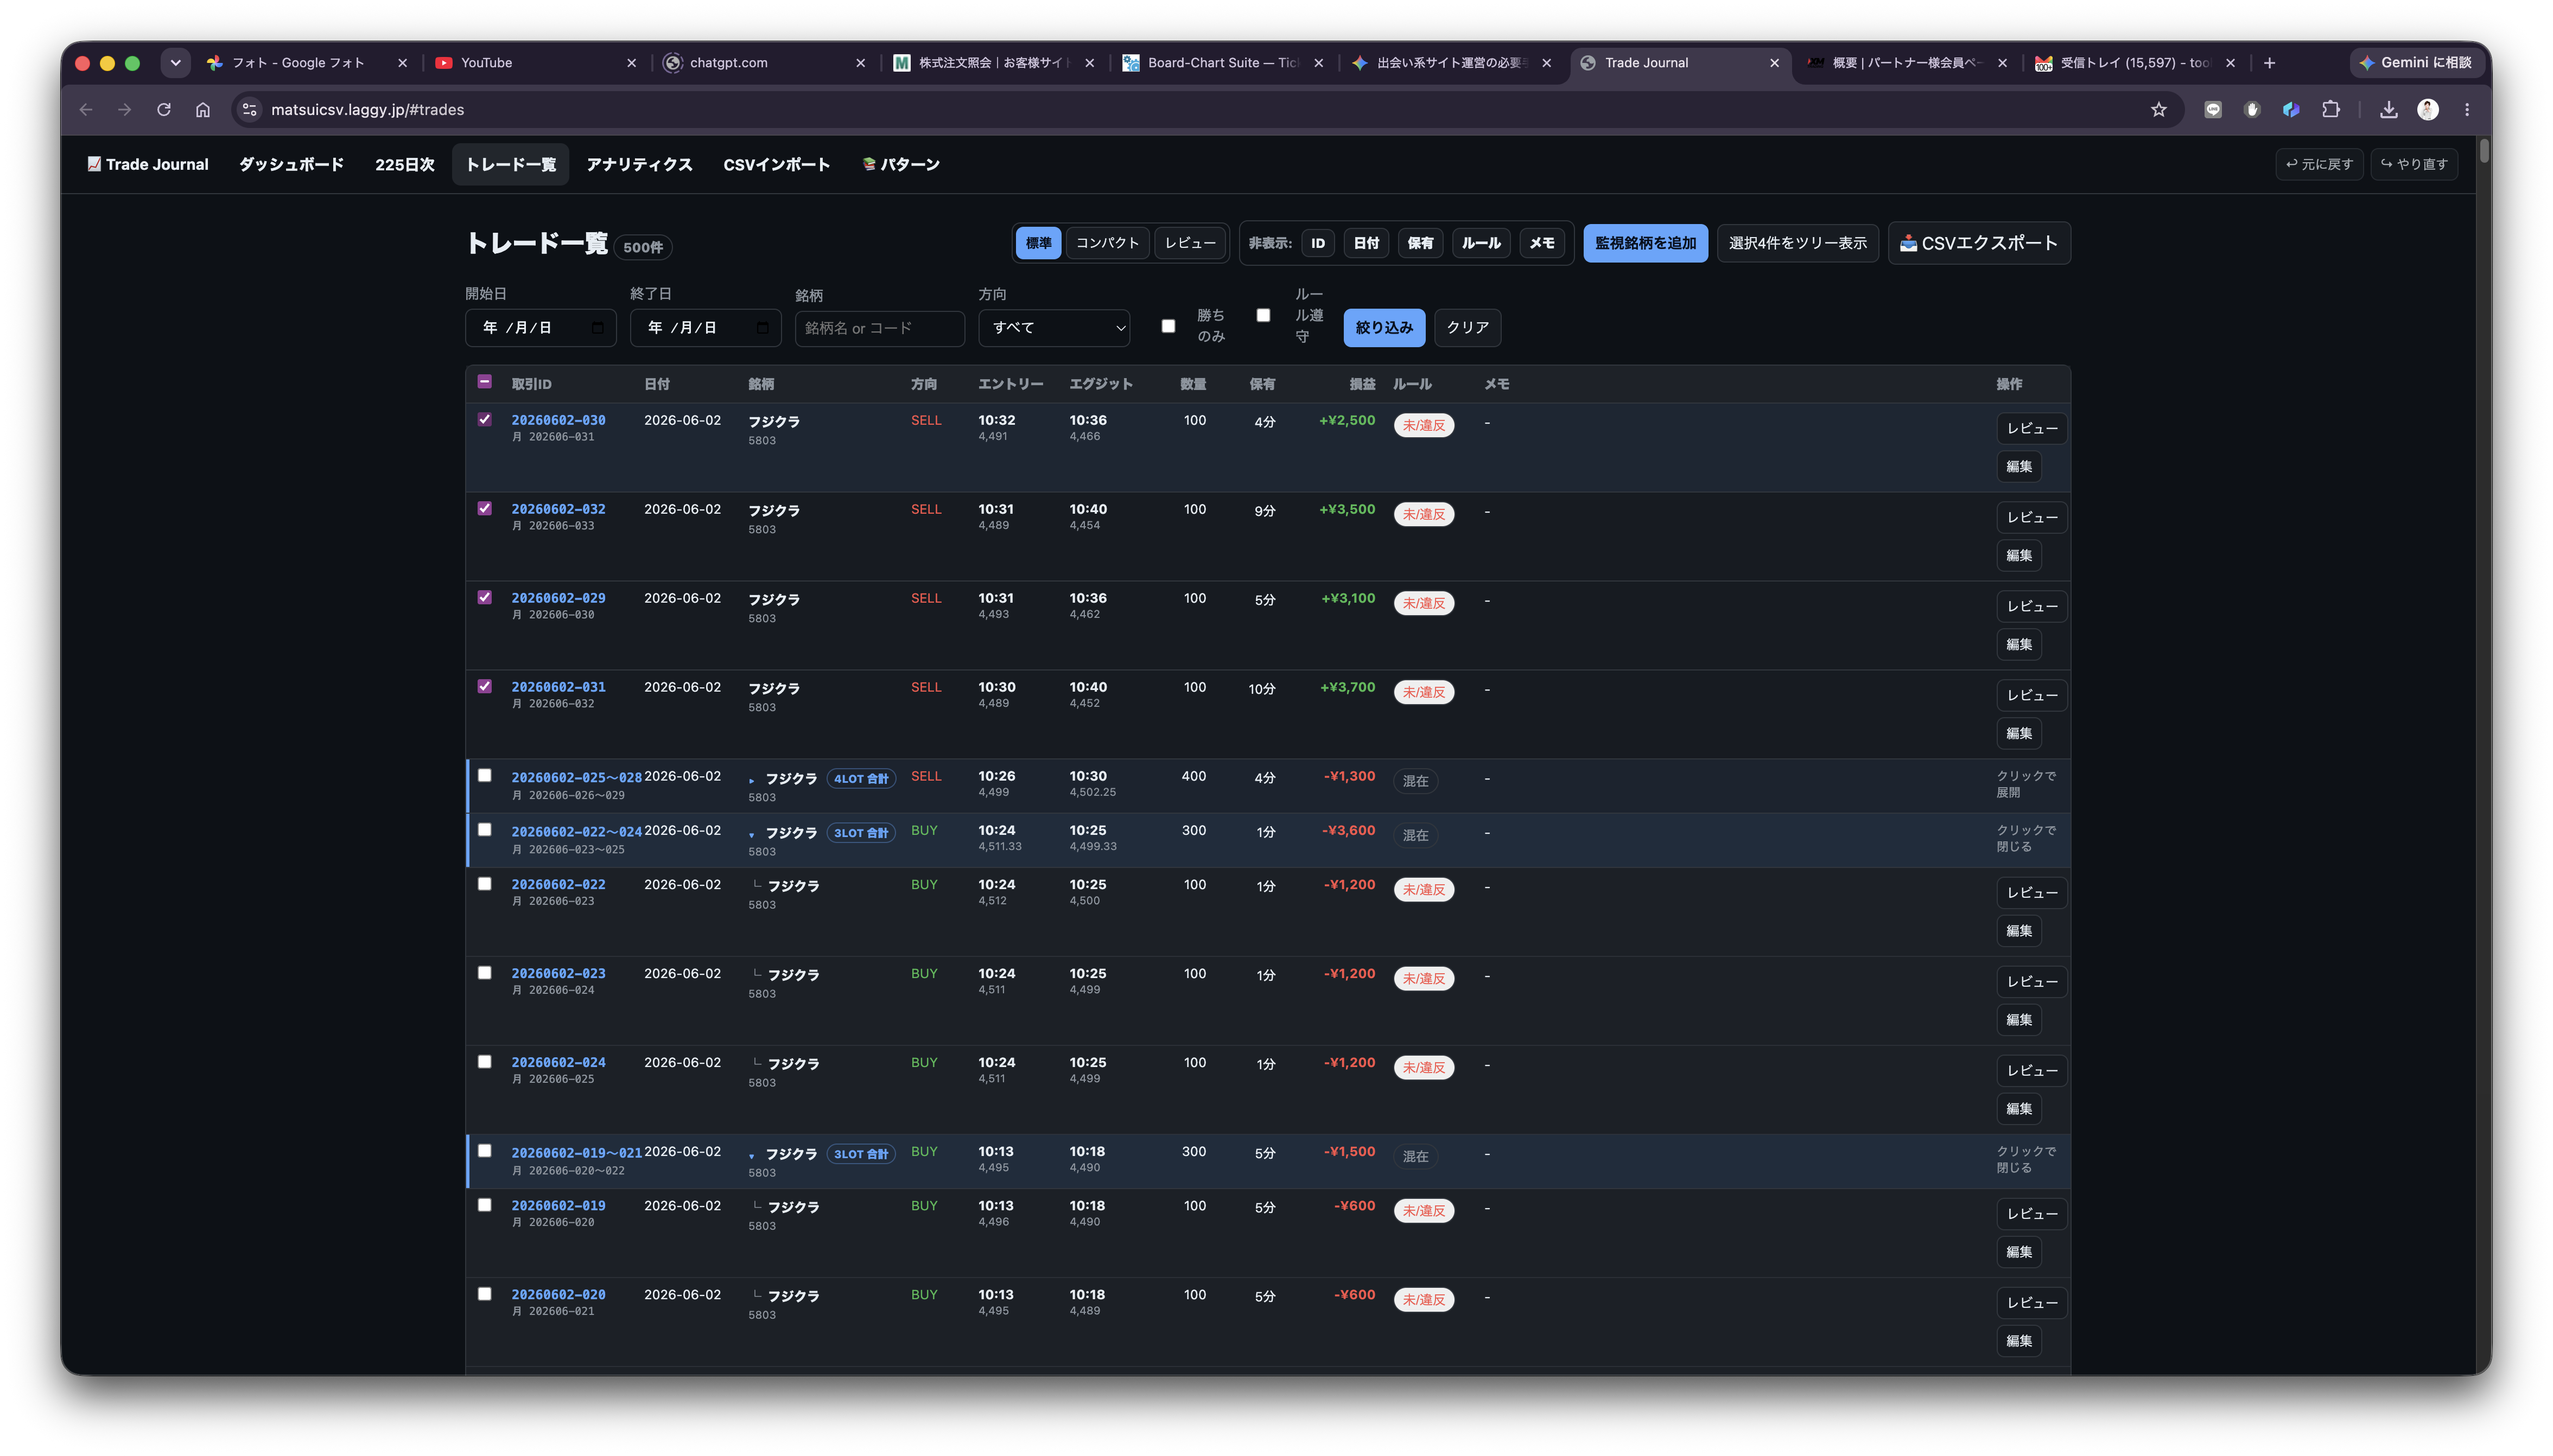2553x1456 pixels.
Task: Click the 絞り込み filter button
Action: point(1383,328)
